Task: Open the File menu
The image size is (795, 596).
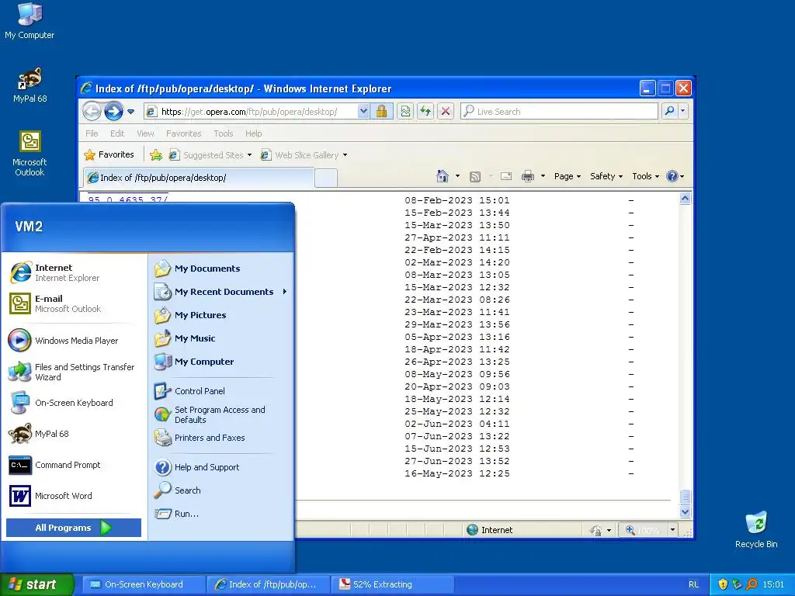Action: click(92, 133)
